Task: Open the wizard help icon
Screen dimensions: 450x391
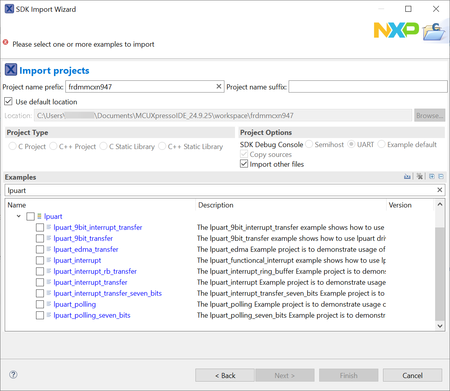Action: [x=13, y=375]
